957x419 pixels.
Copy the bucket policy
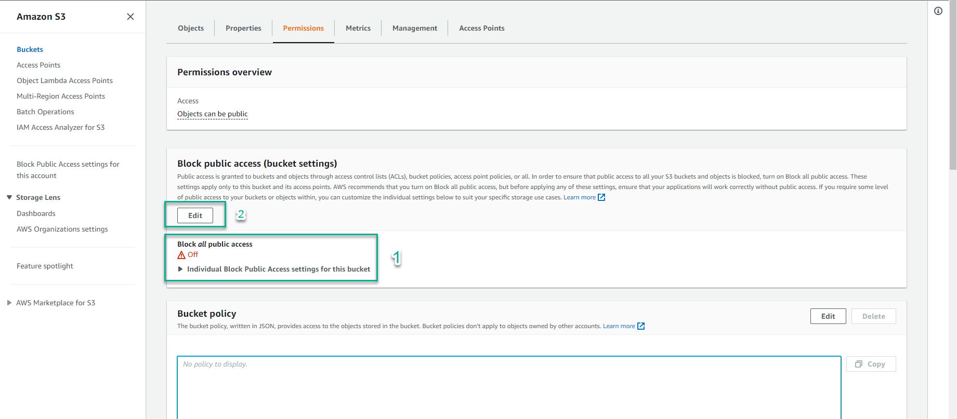[x=871, y=364]
